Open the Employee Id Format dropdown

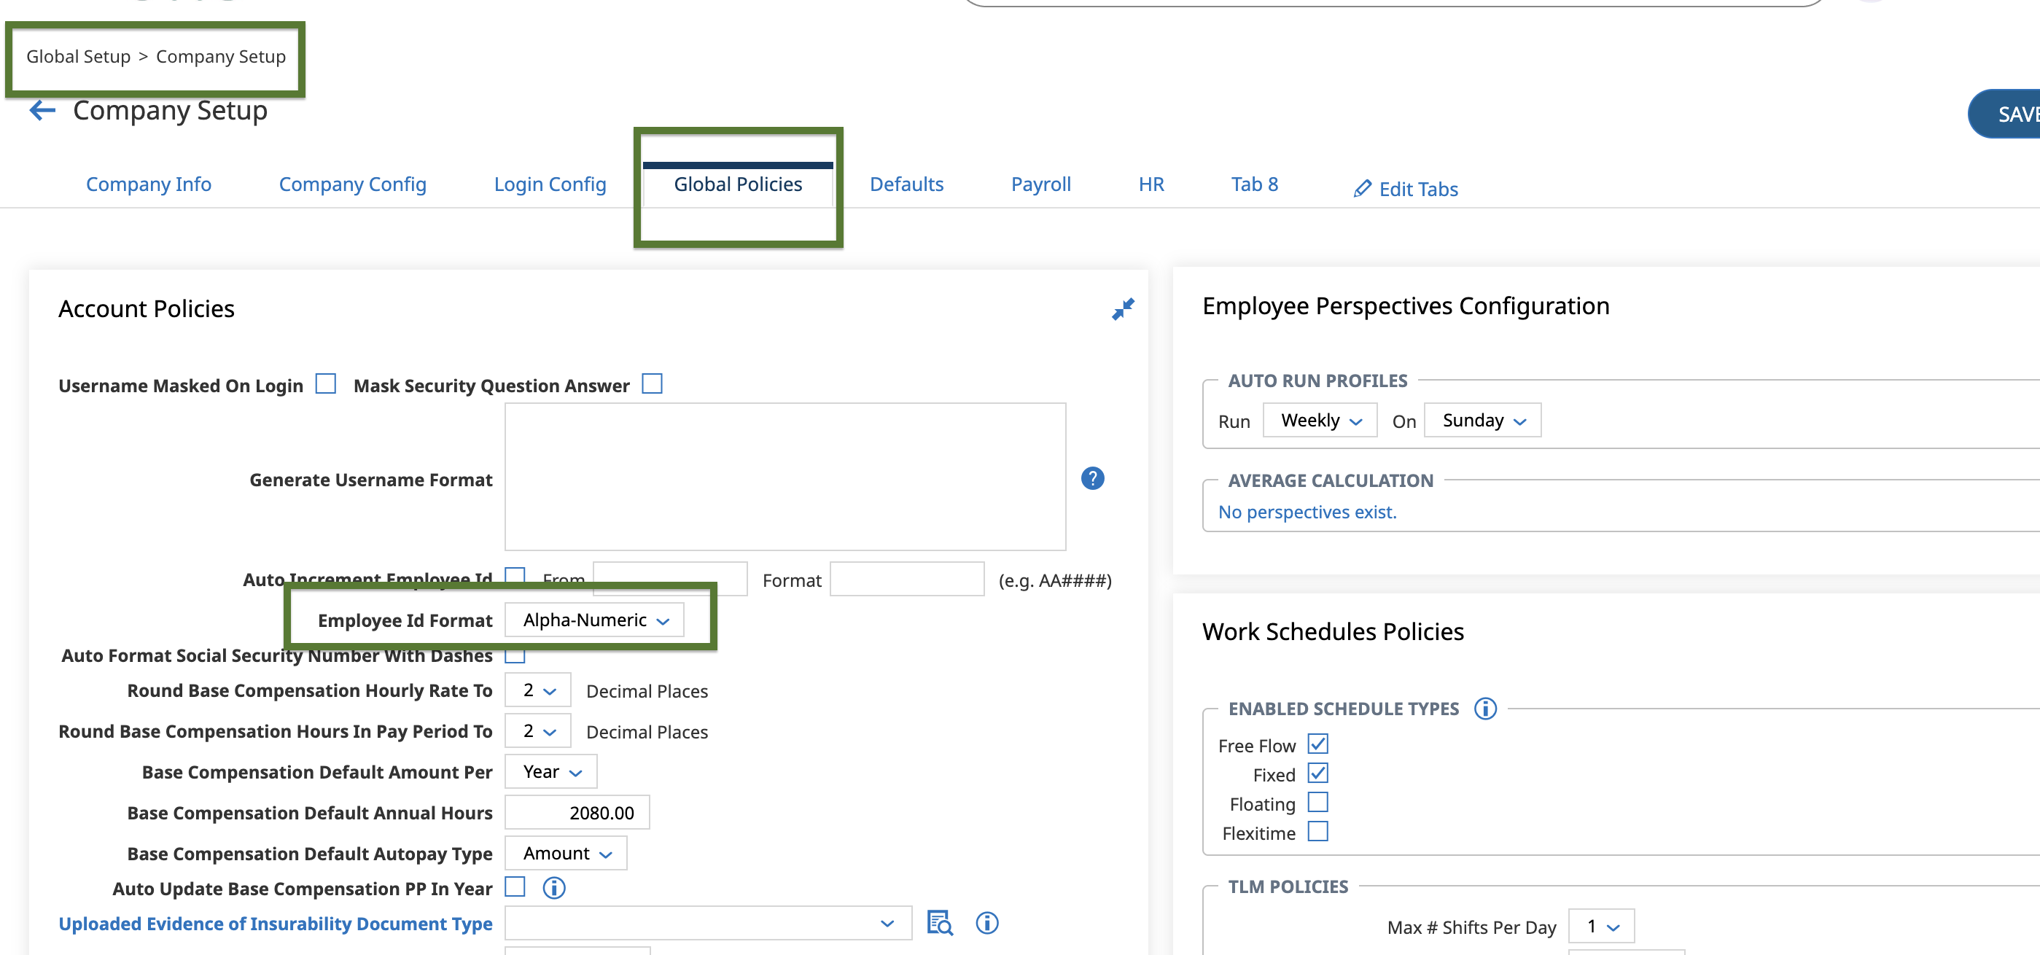pyautogui.click(x=595, y=620)
